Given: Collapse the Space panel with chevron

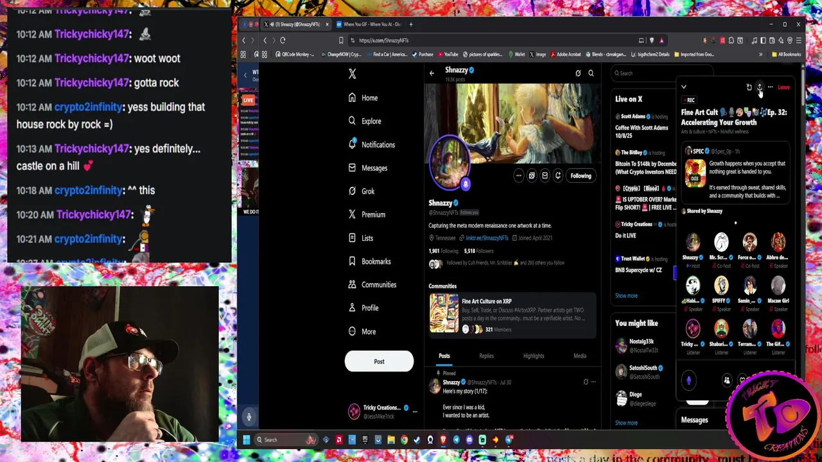Looking at the screenshot, I should click(x=684, y=87).
